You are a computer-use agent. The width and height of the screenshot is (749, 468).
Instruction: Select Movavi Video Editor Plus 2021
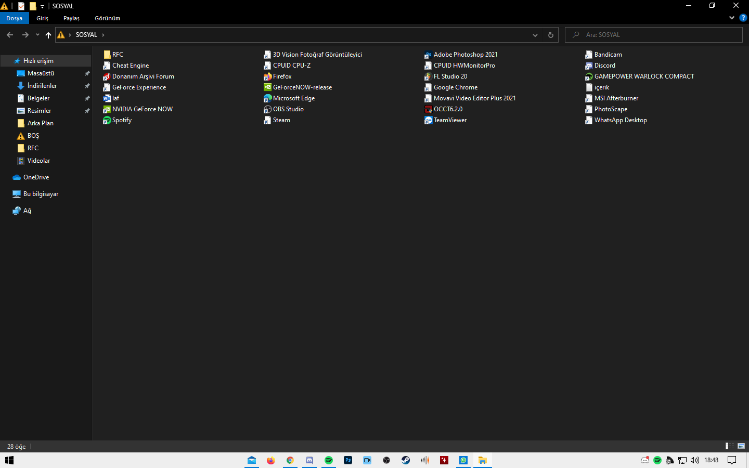[x=470, y=98]
